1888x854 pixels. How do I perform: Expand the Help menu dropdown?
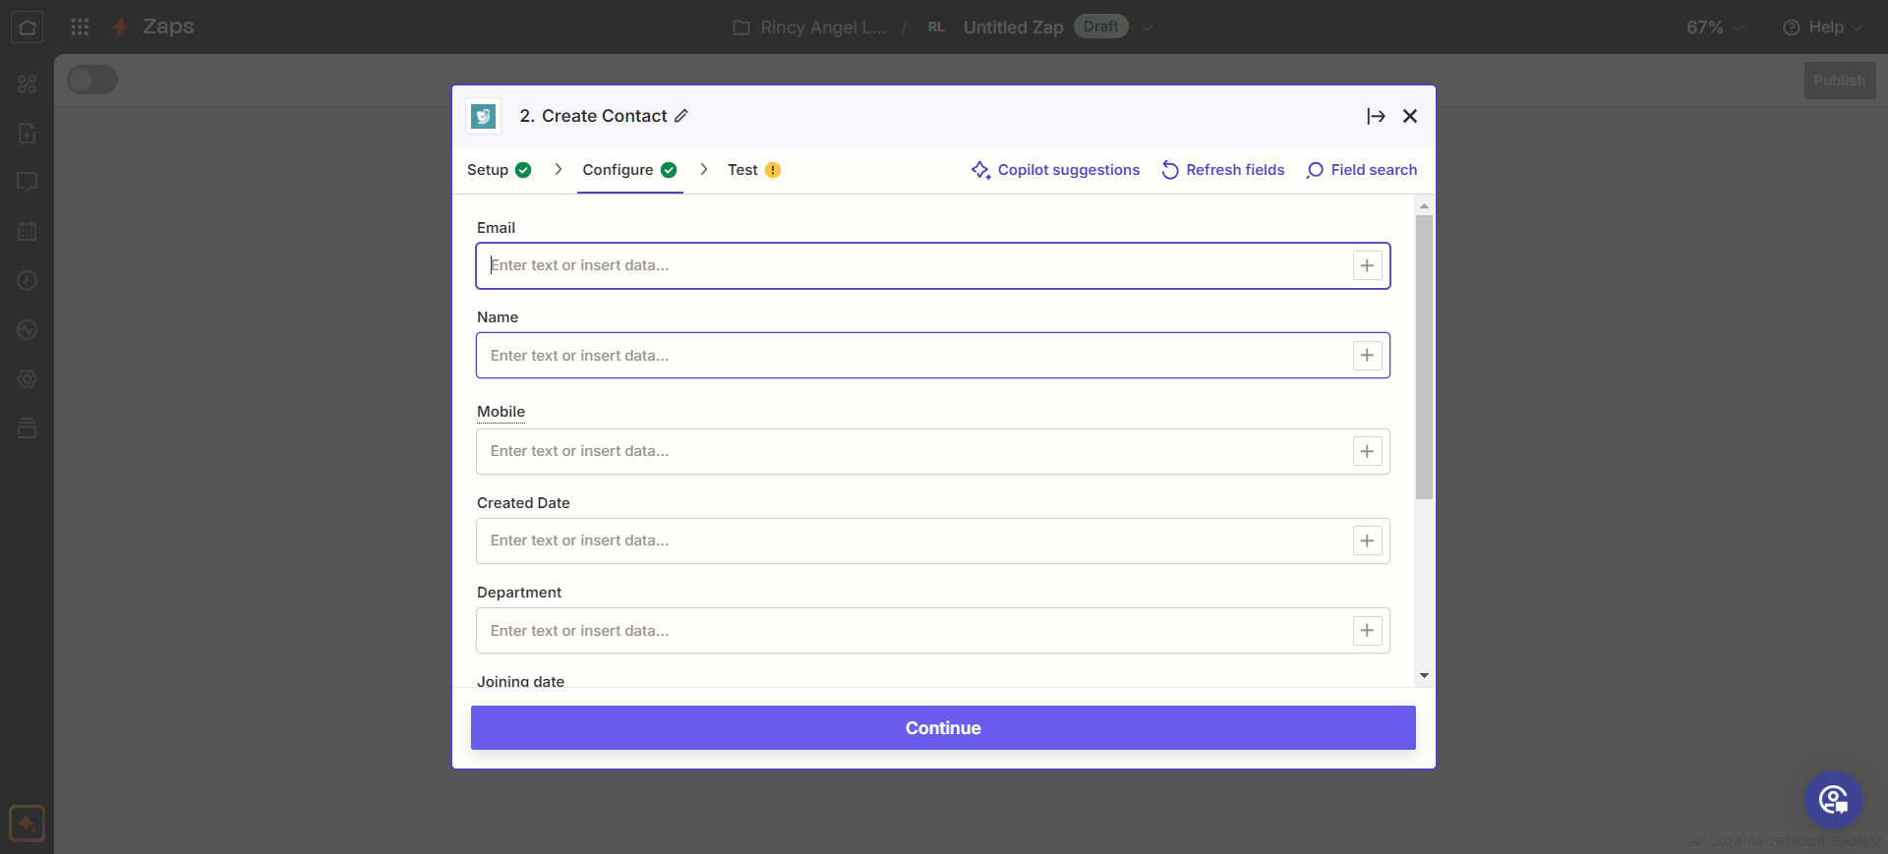pyautogui.click(x=1822, y=28)
